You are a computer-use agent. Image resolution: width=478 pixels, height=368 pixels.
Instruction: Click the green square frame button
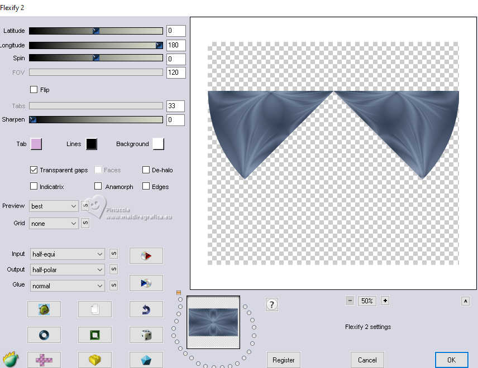coord(95,335)
